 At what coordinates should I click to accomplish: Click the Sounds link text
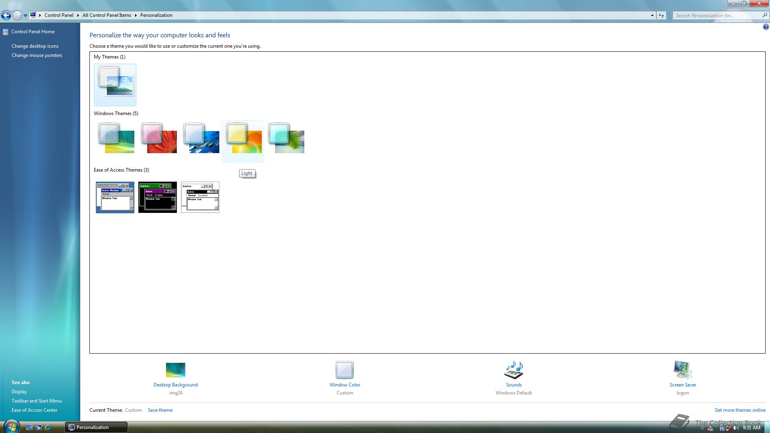(x=514, y=385)
